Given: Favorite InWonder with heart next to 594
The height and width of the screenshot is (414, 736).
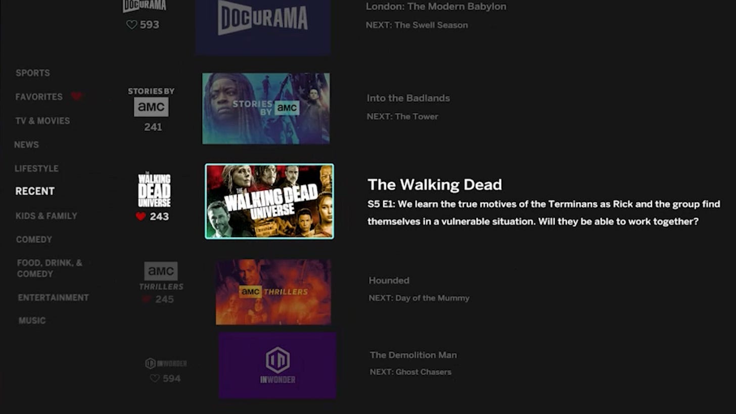Looking at the screenshot, I should point(155,378).
